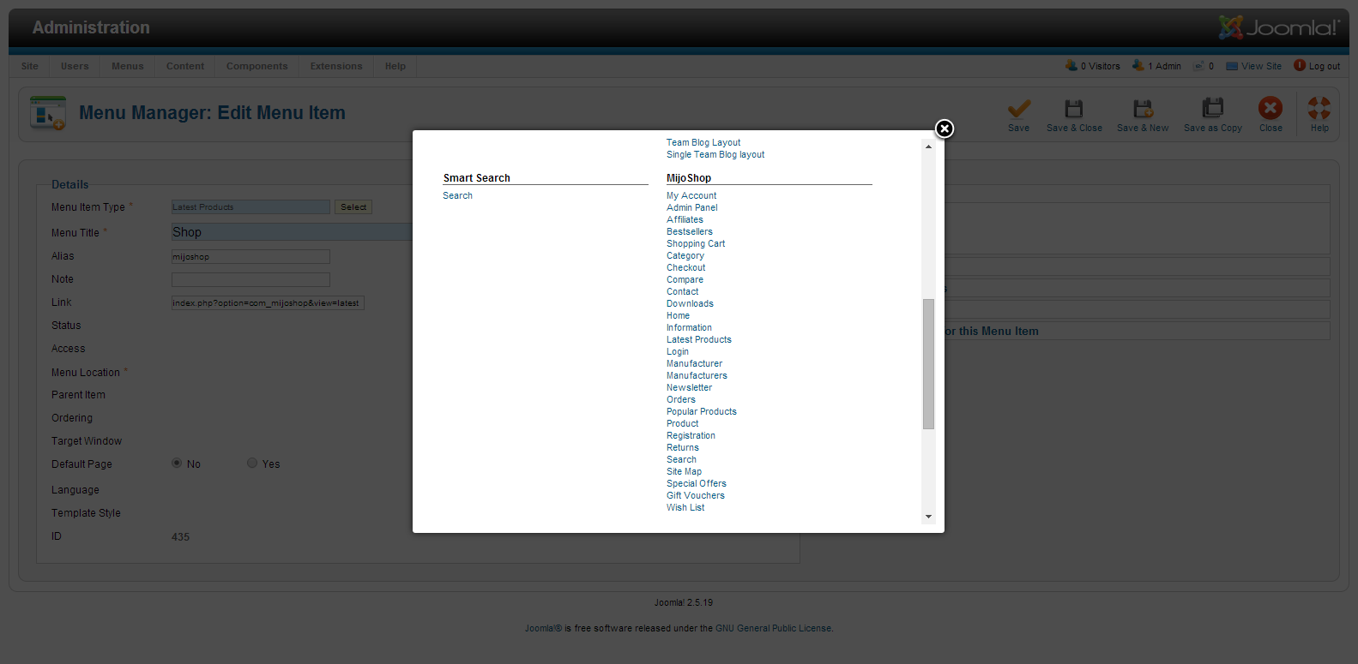Select the Product menu type
This screenshot has width=1358, height=664.
coord(683,424)
